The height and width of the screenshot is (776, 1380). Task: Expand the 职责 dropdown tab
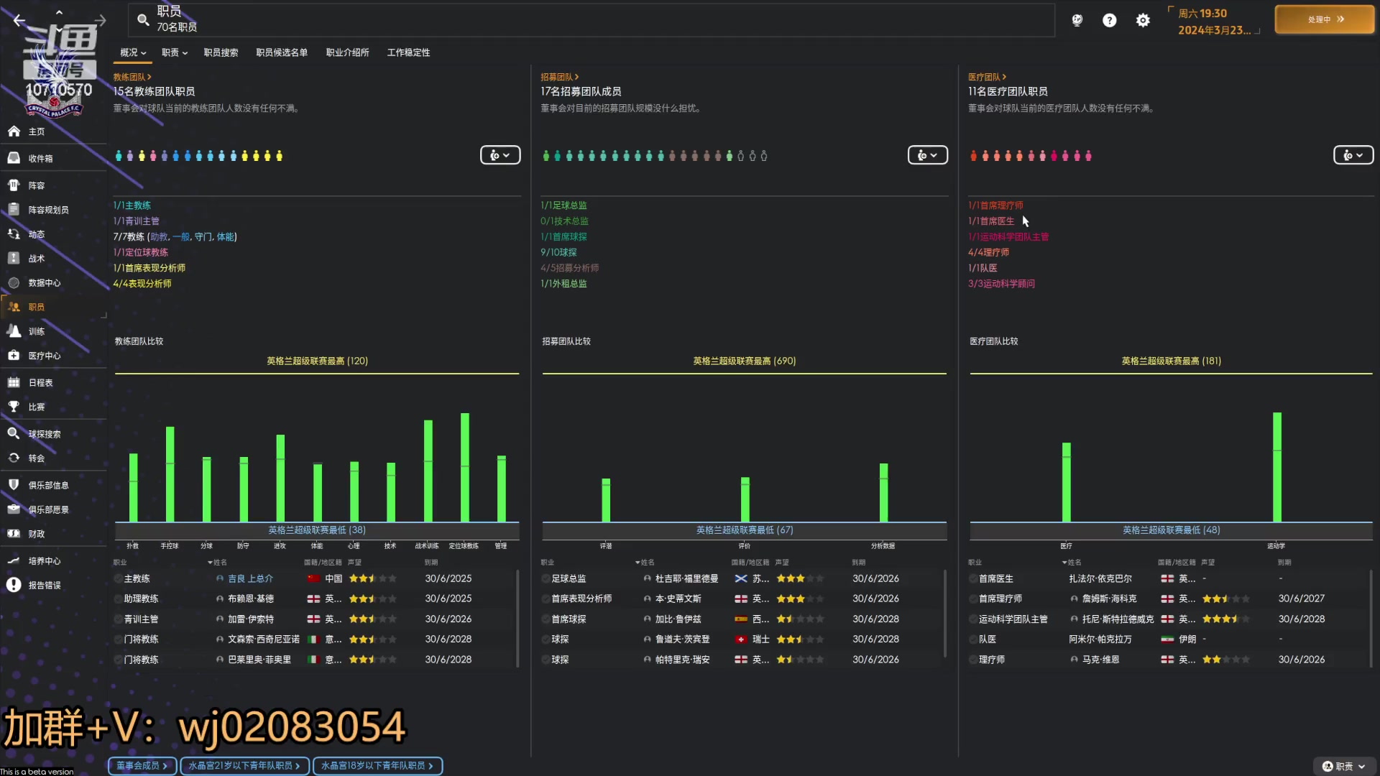coord(175,52)
